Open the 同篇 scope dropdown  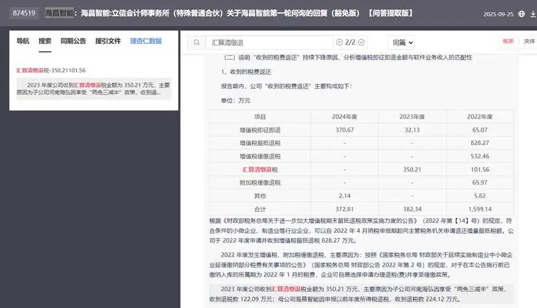(402, 43)
